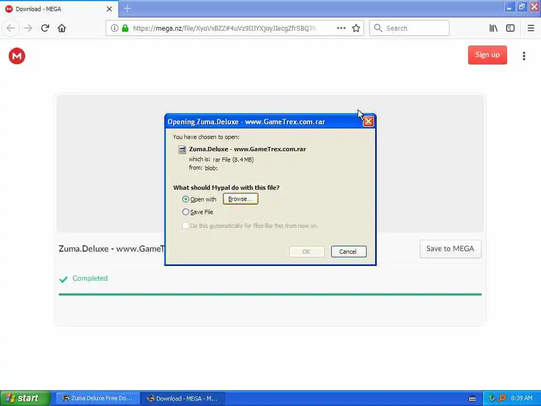Switch to Zuma Deluxe Free Download taskbar window

(x=98, y=399)
